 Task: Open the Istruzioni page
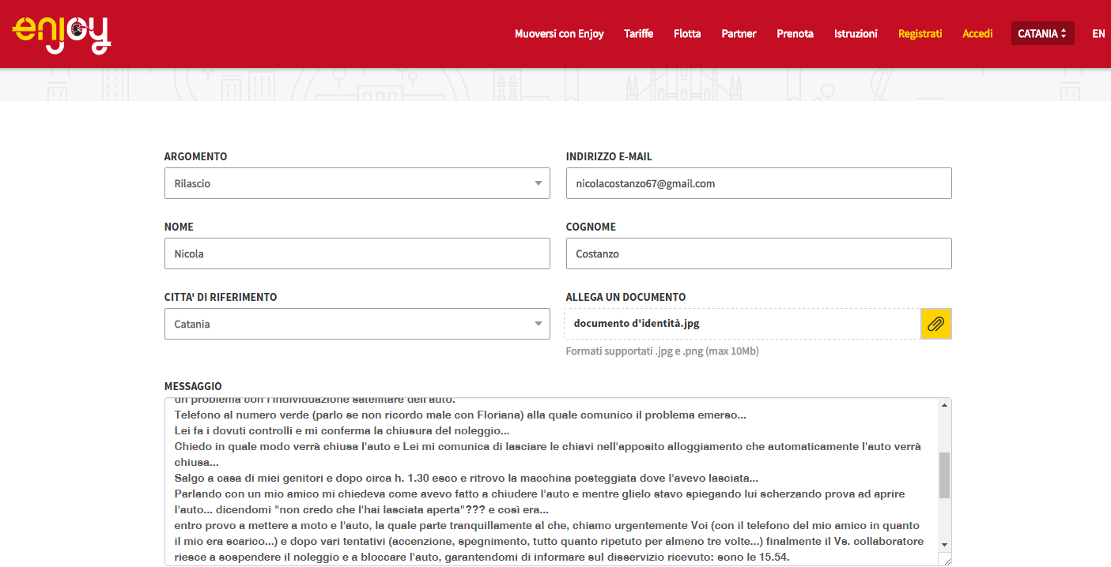tap(856, 34)
